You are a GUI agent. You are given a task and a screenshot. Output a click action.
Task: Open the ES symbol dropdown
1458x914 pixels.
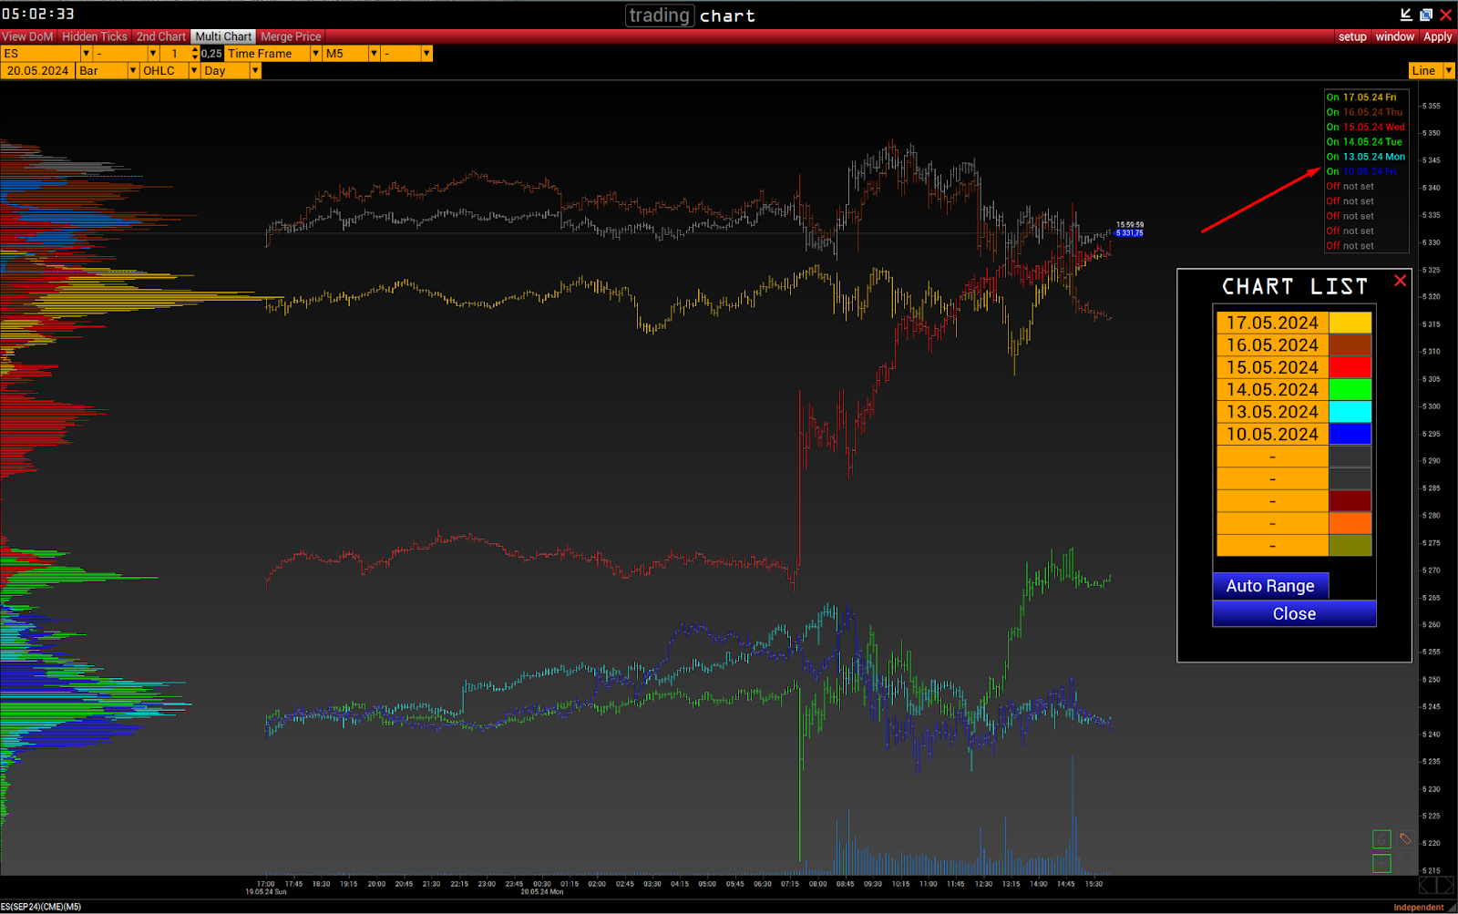[x=86, y=54]
